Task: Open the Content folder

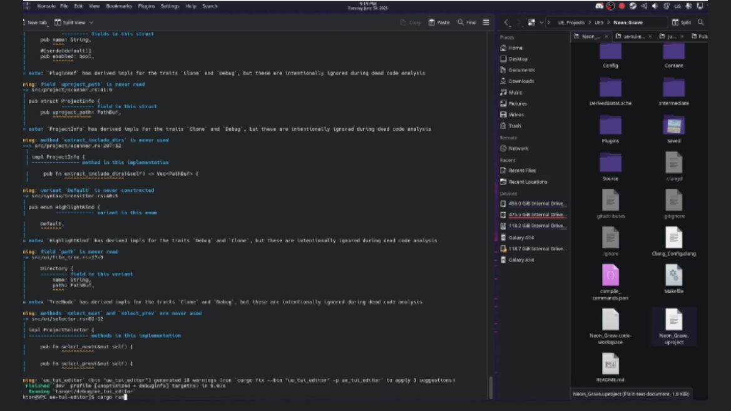Action: (x=673, y=55)
